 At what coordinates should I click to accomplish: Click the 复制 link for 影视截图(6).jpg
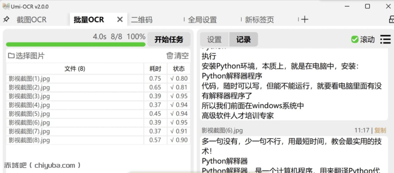click(x=380, y=131)
